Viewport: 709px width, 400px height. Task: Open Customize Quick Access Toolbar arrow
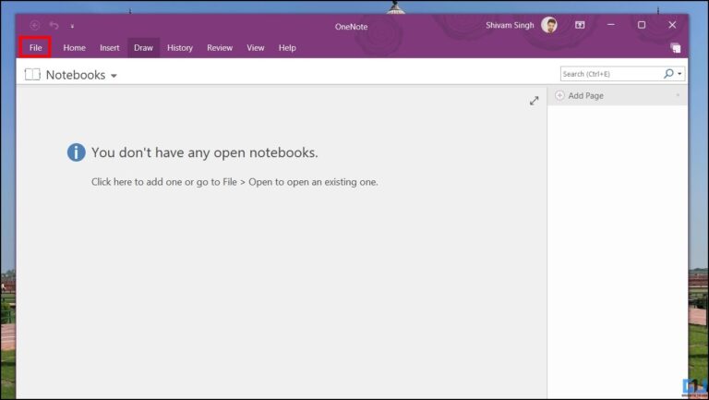72,26
